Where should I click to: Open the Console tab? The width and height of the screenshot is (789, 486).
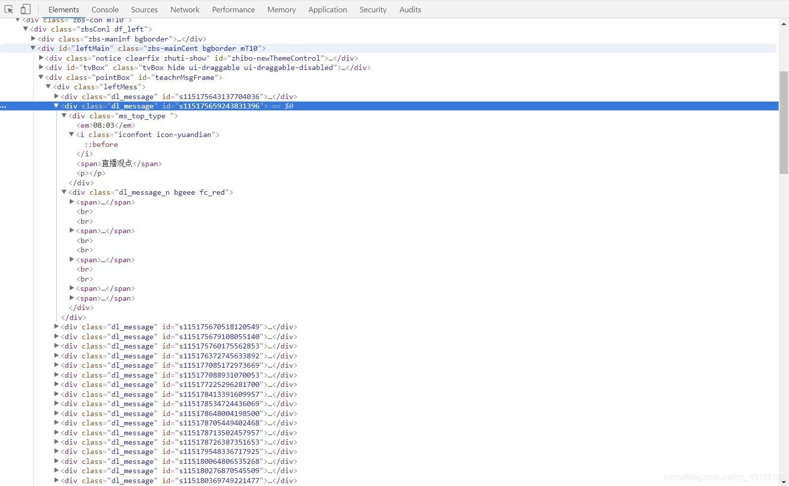point(105,9)
